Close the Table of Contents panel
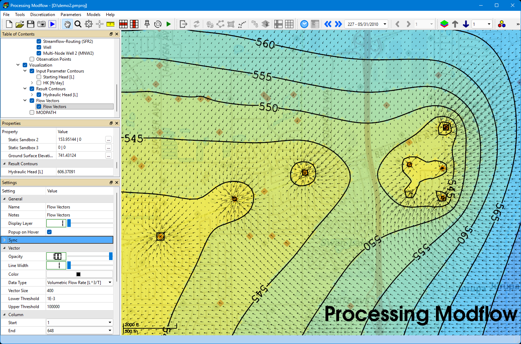This screenshot has width=521, height=344. tap(117, 34)
